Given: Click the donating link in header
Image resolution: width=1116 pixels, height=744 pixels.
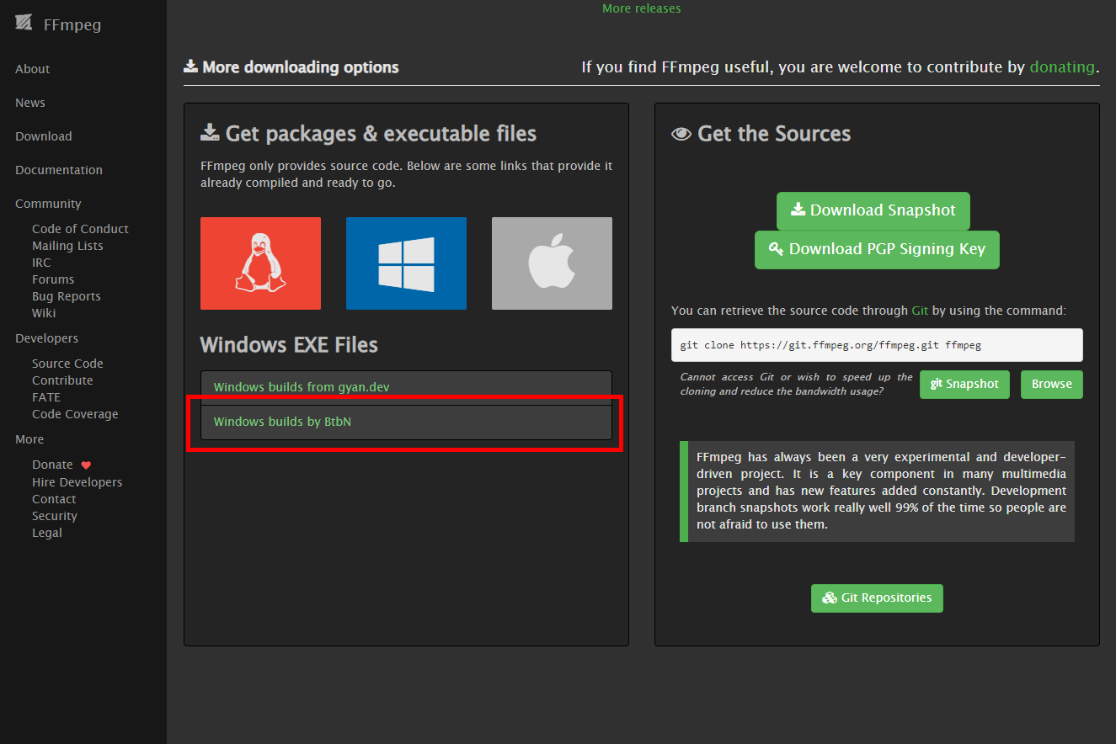Looking at the screenshot, I should [1062, 66].
